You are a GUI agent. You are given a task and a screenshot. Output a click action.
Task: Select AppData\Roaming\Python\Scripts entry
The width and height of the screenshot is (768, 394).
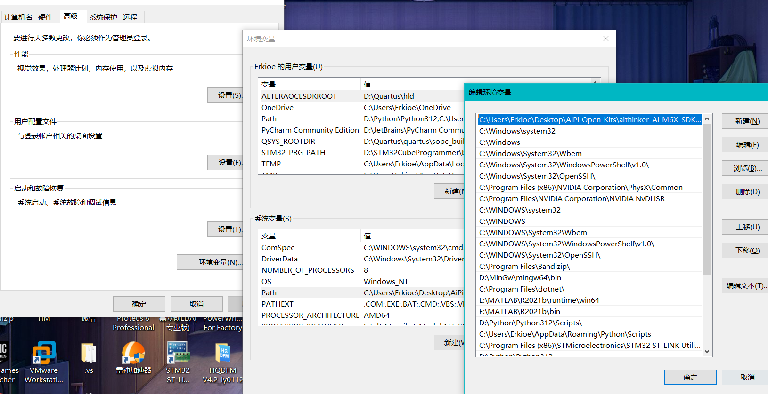click(x=590, y=334)
